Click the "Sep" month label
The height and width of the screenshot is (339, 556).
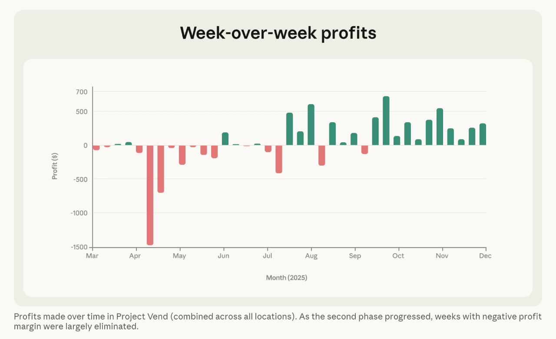click(x=355, y=256)
